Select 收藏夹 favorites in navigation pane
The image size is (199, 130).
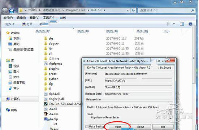[x=13, y=33]
